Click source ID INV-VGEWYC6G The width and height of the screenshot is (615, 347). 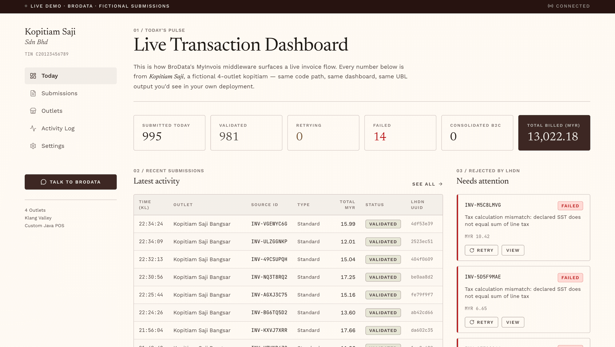coord(269,224)
